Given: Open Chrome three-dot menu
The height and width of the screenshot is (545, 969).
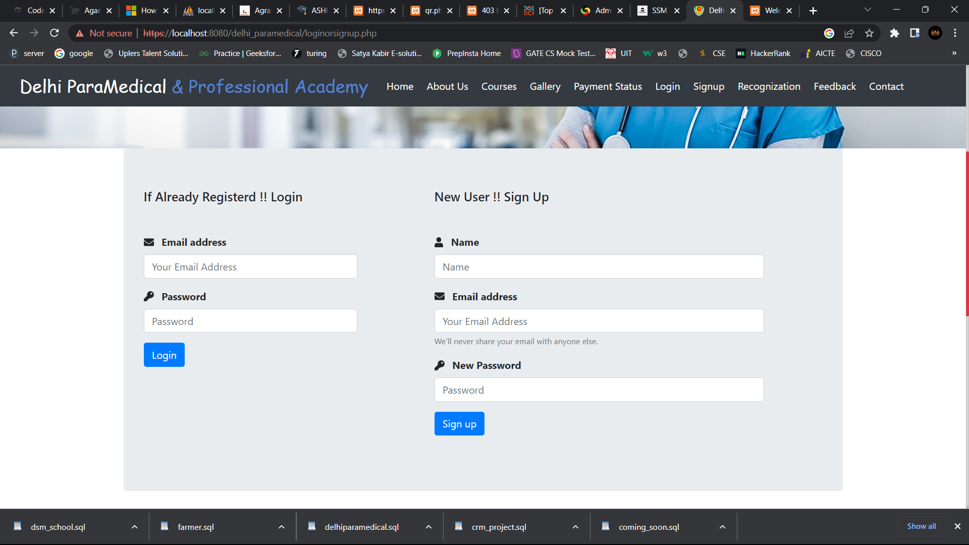Looking at the screenshot, I should tap(955, 33).
